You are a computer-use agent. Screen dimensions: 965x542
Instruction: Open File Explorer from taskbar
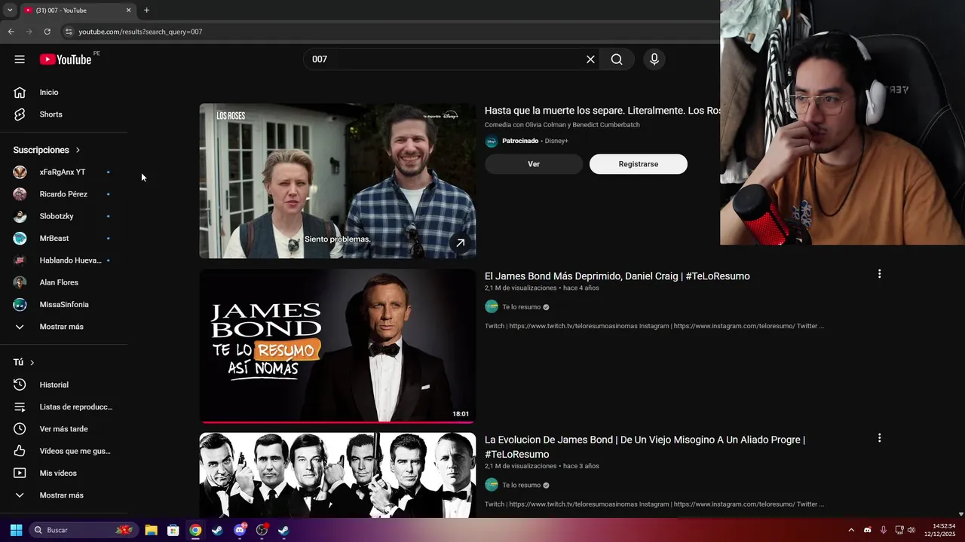click(x=151, y=530)
